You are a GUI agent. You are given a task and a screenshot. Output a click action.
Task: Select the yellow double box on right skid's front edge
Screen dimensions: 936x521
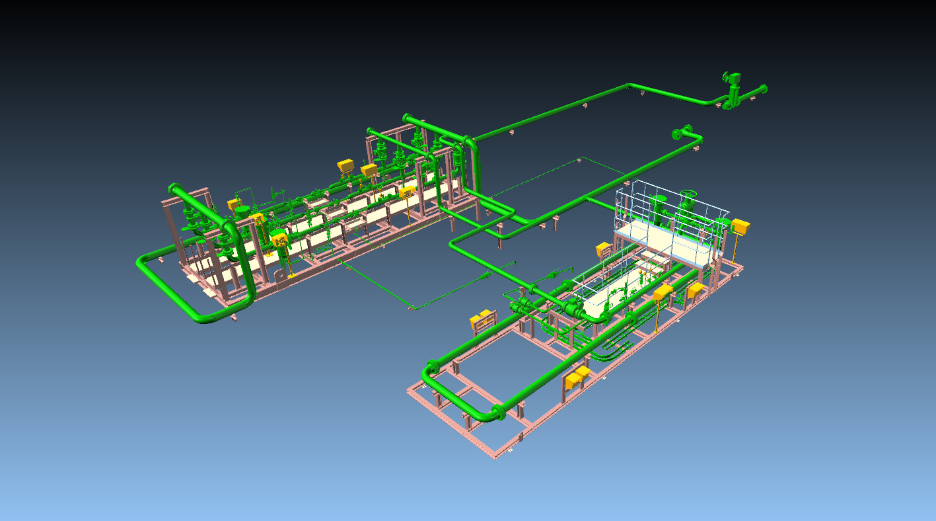pos(576,378)
